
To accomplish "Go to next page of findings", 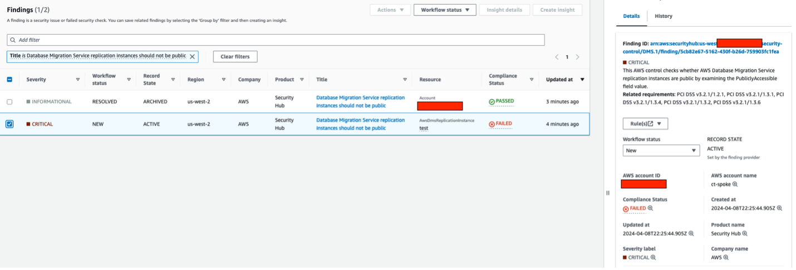I will pos(577,57).
